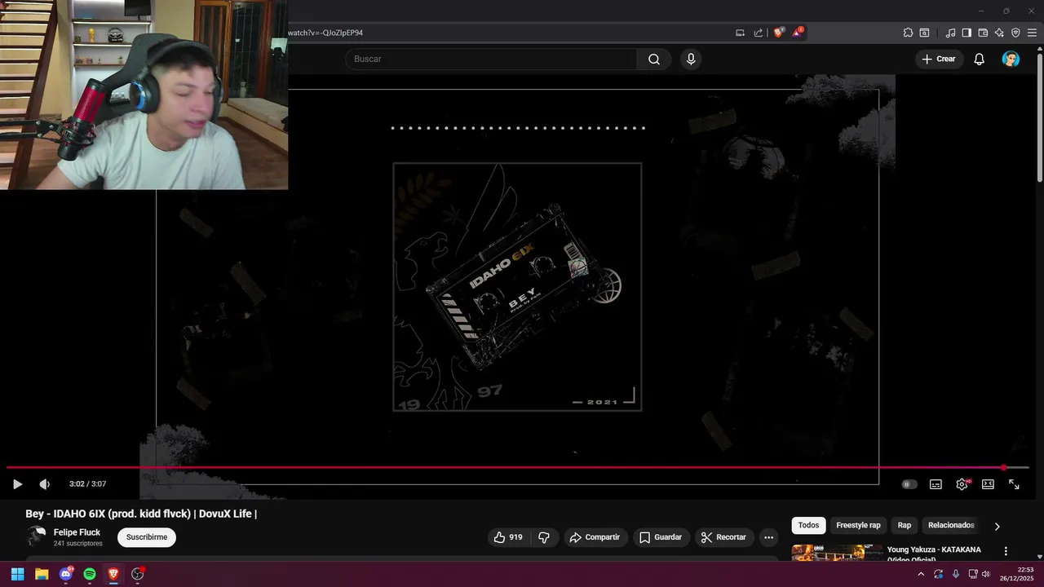The width and height of the screenshot is (1044, 587).
Task: Click the page vertical scrollbar
Action: [1039, 118]
